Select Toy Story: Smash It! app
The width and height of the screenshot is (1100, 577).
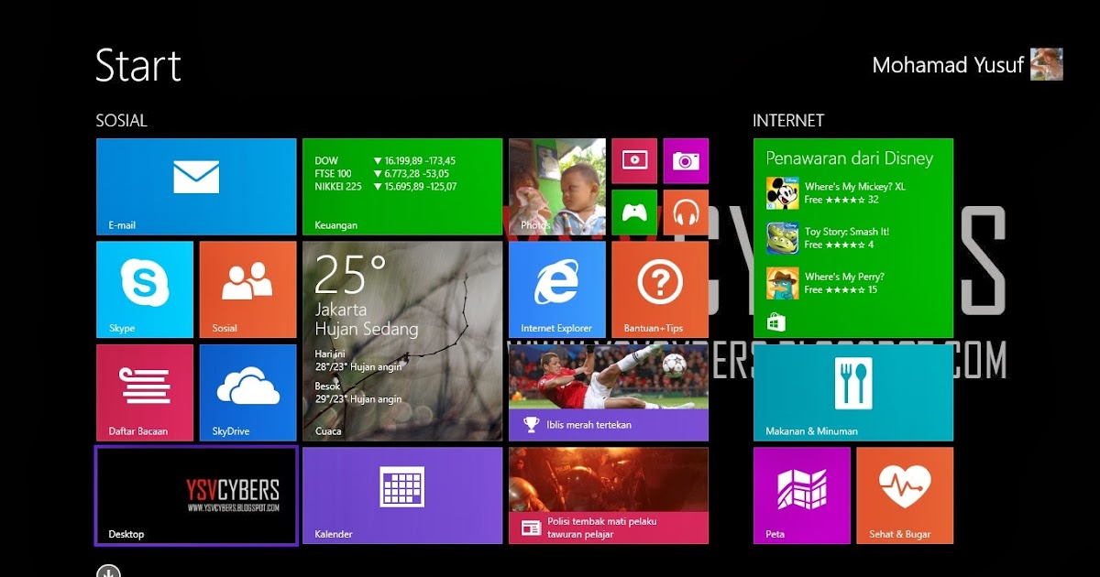(828, 238)
